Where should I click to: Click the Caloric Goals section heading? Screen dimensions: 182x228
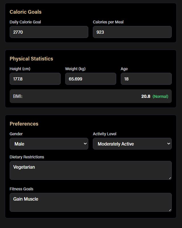click(25, 12)
